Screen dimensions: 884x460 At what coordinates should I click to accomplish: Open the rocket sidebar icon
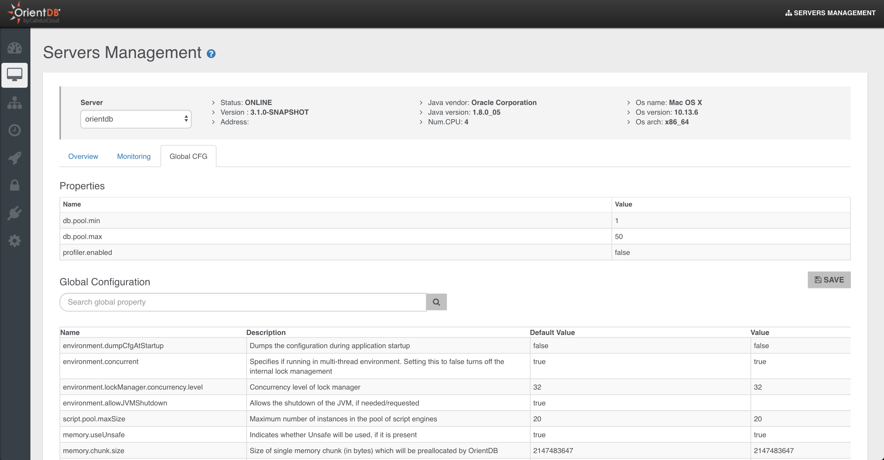click(15, 158)
